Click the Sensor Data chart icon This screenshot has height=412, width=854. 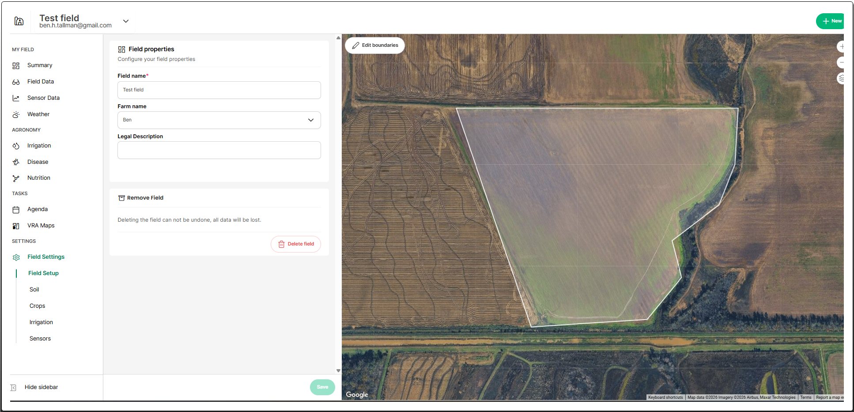pyautogui.click(x=16, y=98)
